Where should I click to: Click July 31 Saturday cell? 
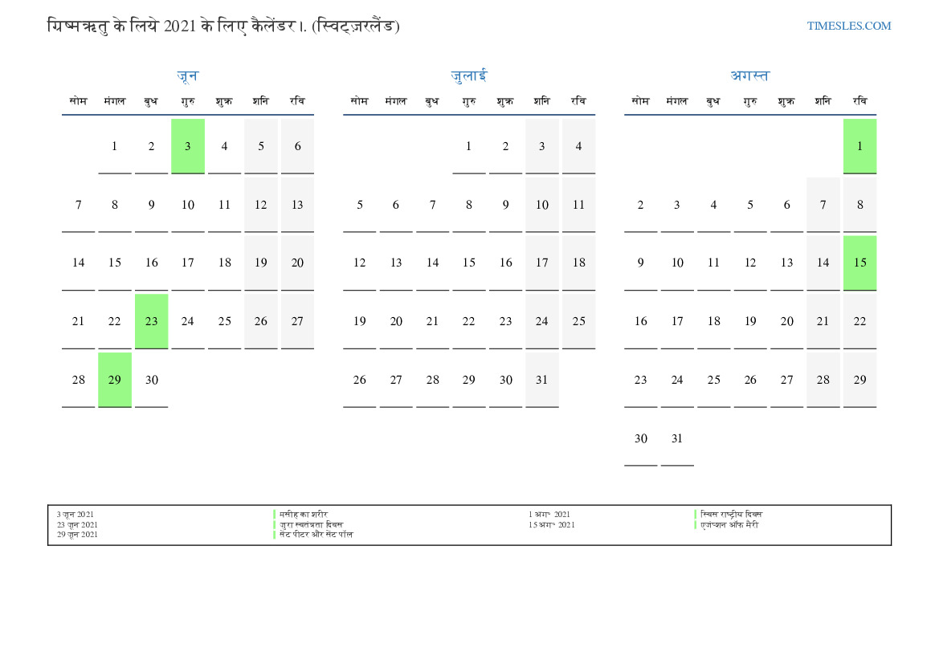click(542, 380)
